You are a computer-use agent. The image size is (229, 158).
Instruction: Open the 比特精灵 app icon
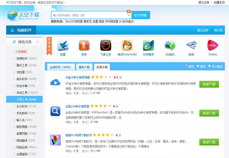click(148, 45)
